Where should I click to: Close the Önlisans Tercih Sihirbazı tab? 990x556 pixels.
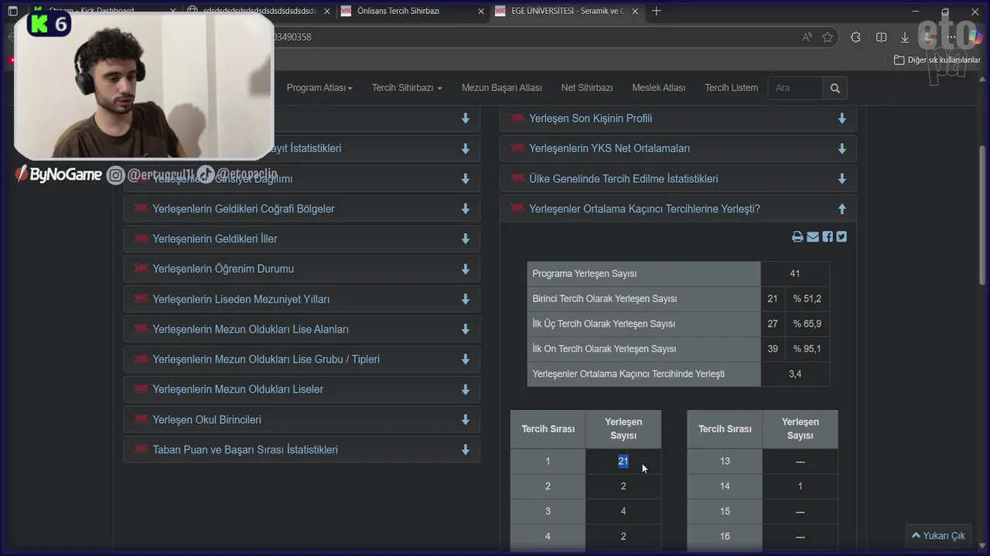[482, 11]
